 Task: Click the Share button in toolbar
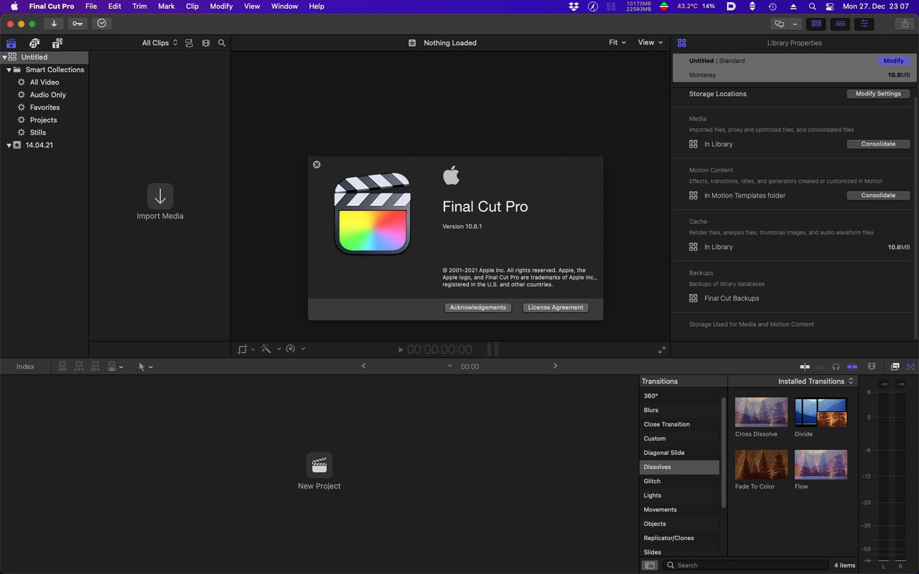click(x=904, y=24)
